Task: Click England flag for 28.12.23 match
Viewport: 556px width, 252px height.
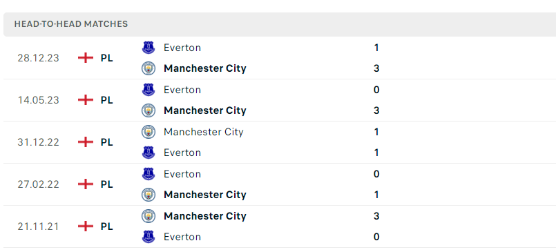Action: (86, 58)
